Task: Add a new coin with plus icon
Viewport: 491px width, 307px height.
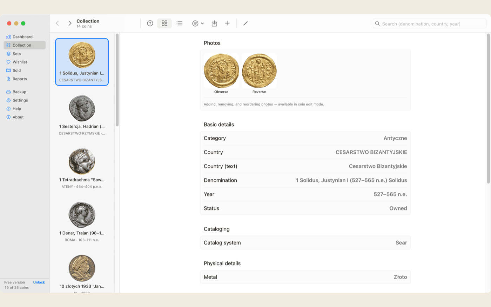Action: click(227, 23)
